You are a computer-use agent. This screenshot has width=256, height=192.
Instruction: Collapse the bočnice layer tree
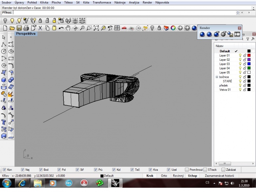click(217, 77)
